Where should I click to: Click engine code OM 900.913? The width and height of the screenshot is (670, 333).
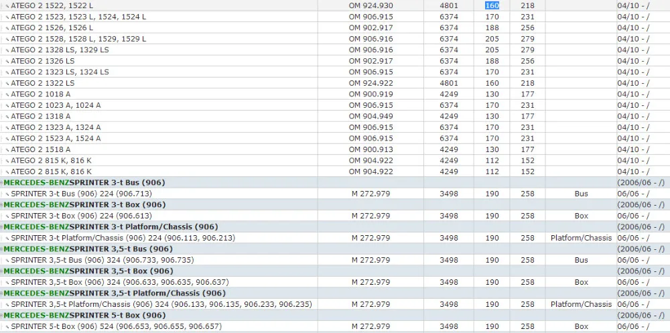371,149
